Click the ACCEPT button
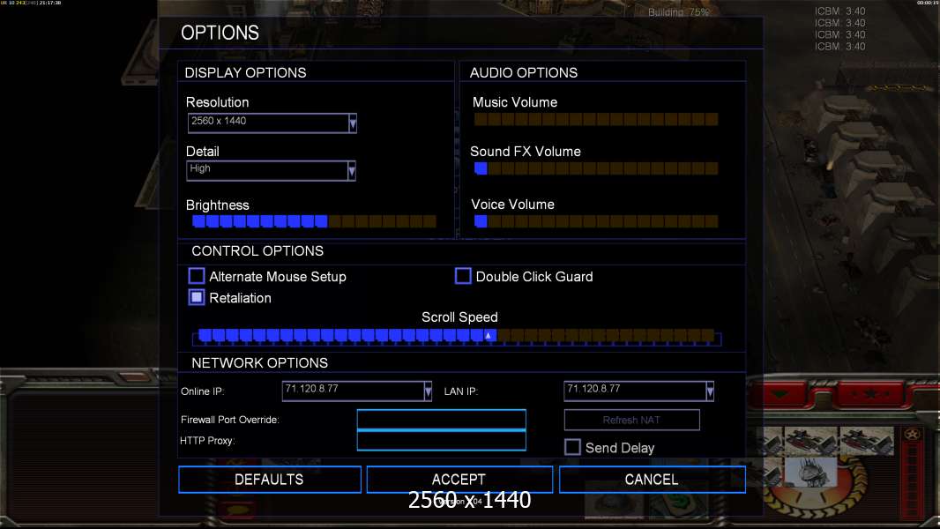Screen dimensions: 940x529 pos(459,480)
